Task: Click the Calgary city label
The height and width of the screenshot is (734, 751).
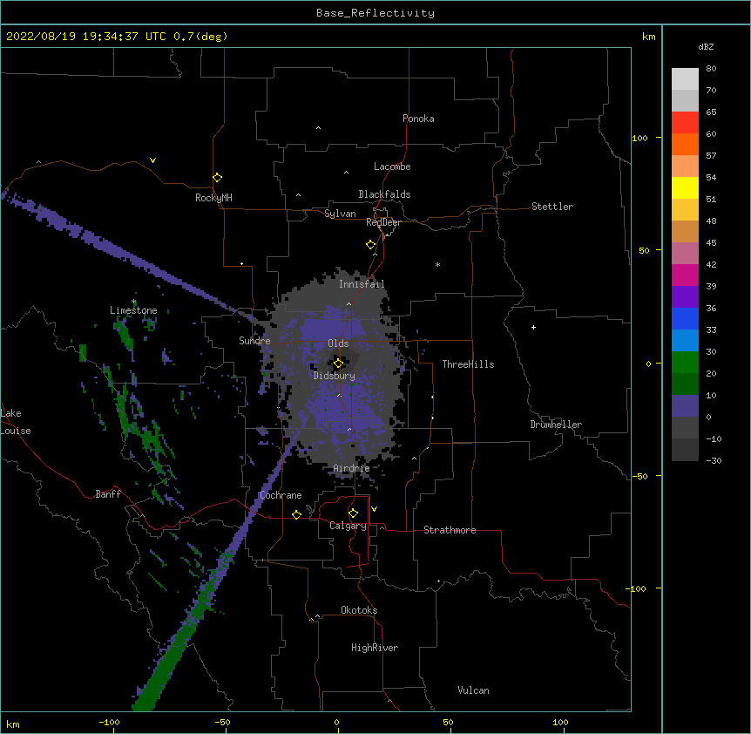Action: (348, 526)
